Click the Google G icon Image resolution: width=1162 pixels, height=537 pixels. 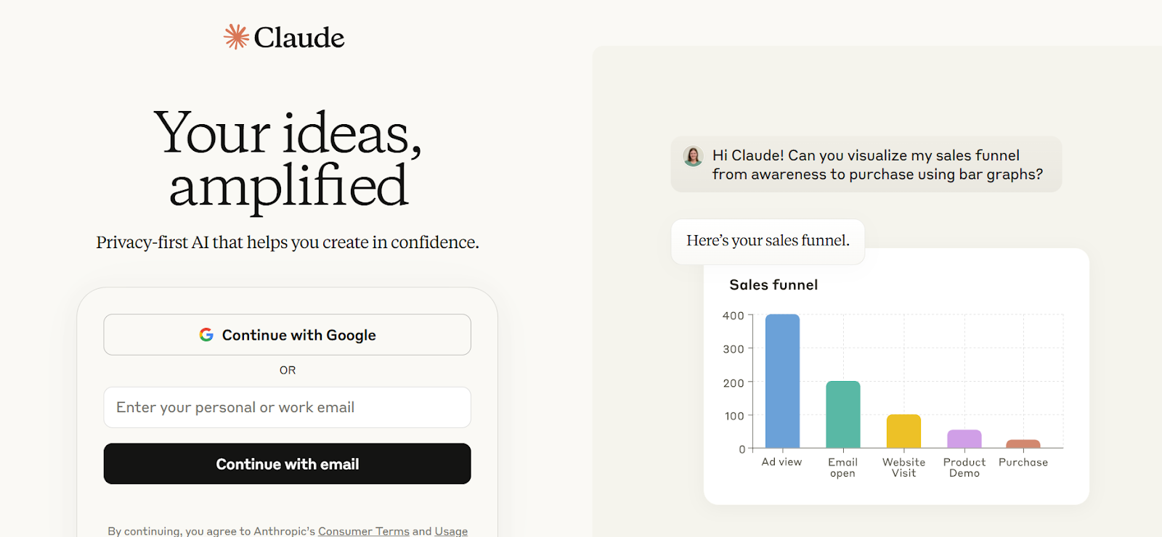pyautogui.click(x=206, y=335)
